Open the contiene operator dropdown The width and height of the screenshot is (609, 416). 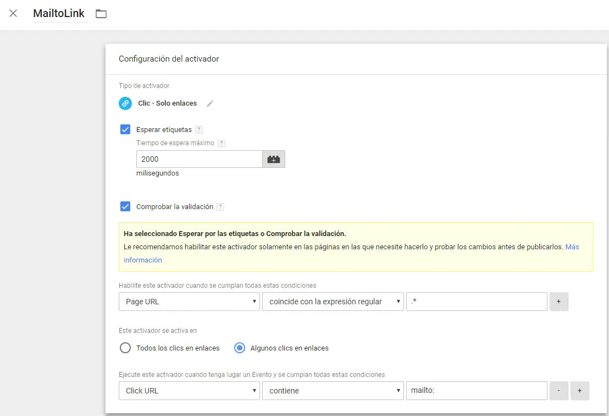pyautogui.click(x=333, y=391)
